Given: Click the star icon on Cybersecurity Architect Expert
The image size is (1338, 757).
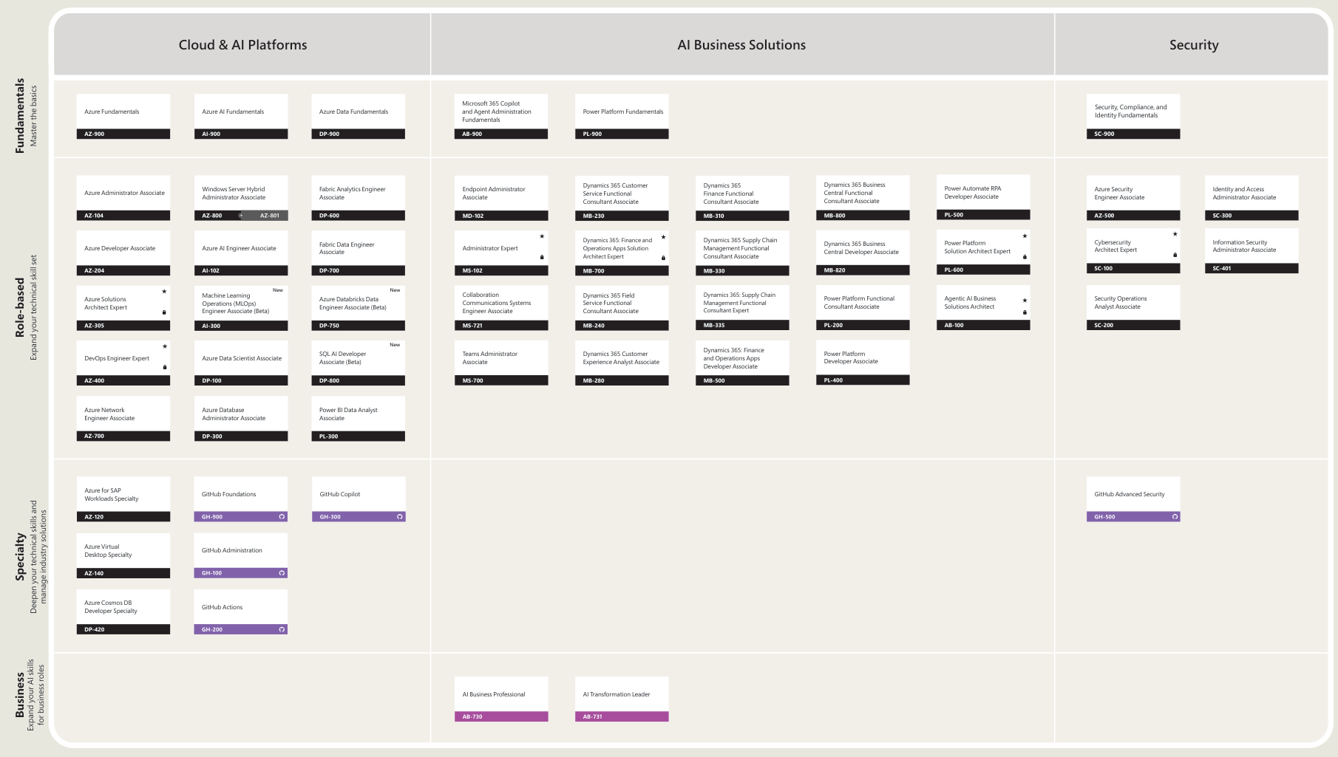Looking at the screenshot, I should tap(1175, 234).
